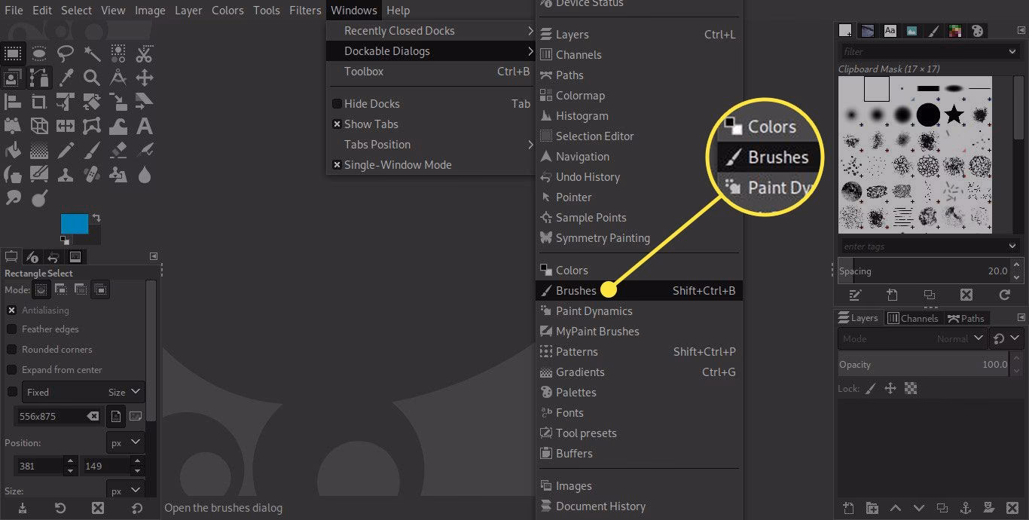Activate the Zoom tool

(x=91, y=78)
